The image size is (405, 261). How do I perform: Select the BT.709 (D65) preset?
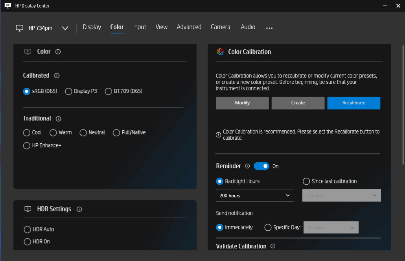124,91
